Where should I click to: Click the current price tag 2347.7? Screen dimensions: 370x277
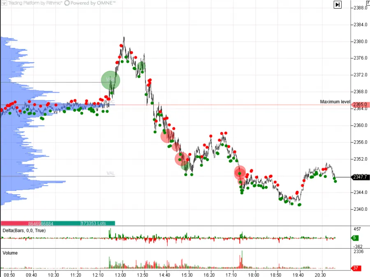pos(360,177)
